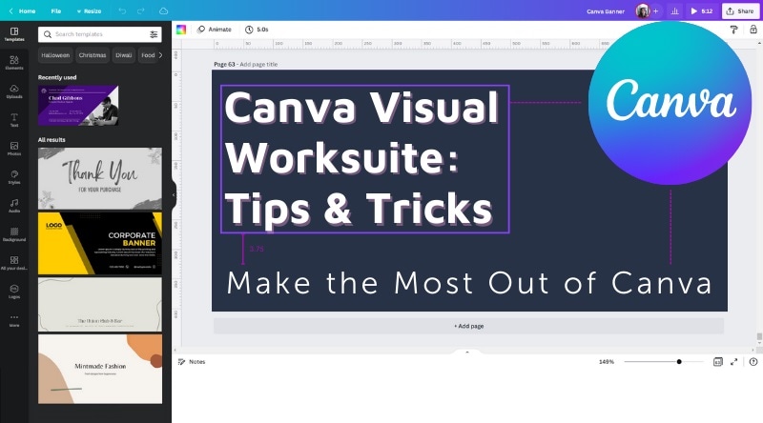Open the Text sidebar tab

click(x=14, y=120)
